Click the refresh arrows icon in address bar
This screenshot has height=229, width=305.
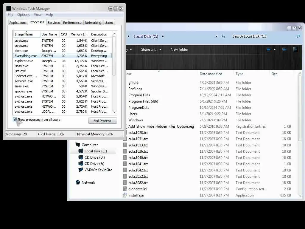223,36
